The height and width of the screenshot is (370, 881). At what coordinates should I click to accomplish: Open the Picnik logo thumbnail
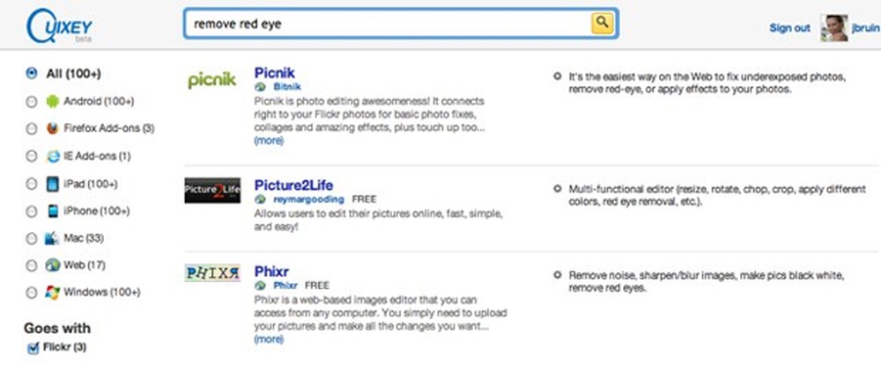coord(211,80)
